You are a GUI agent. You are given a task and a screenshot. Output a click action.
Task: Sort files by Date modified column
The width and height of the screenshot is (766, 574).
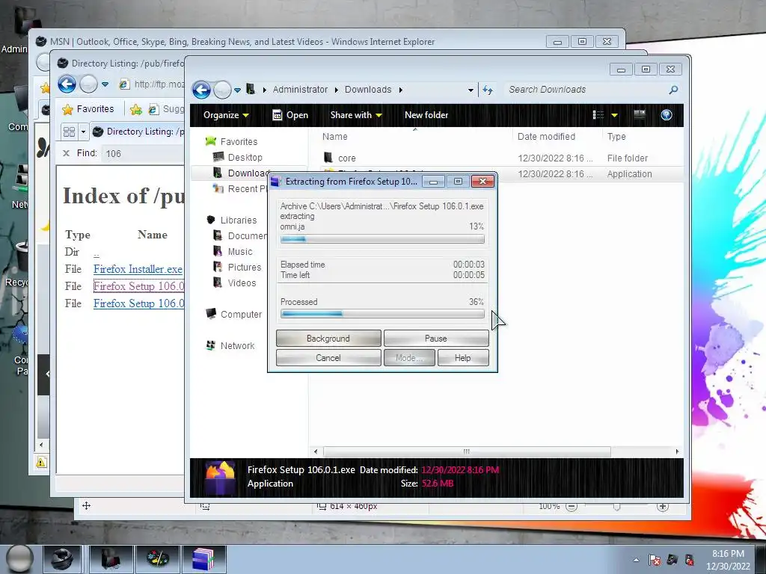pyautogui.click(x=546, y=137)
